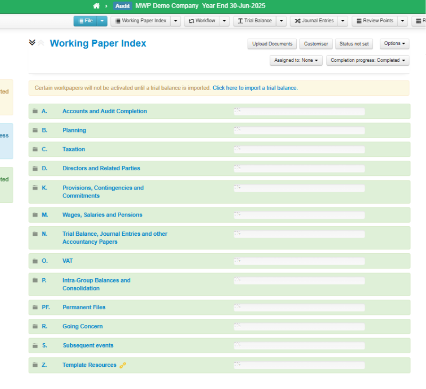The height and width of the screenshot is (389, 426).
Task: Click the home icon in the green top bar
Action: [96, 6]
